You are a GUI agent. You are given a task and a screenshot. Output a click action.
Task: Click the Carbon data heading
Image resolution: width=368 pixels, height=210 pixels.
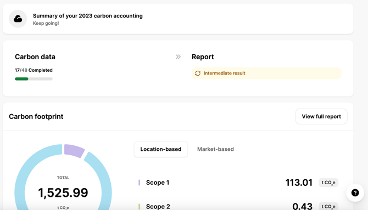pyautogui.click(x=35, y=56)
